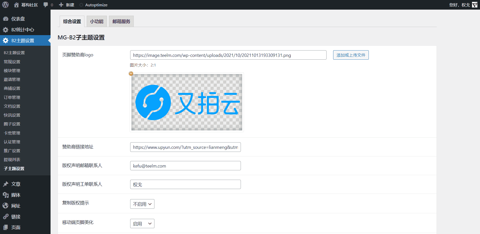Click the 新建 admin bar link
This screenshot has height=234, width=480.
pyautogui.click(x=66, y=5)
